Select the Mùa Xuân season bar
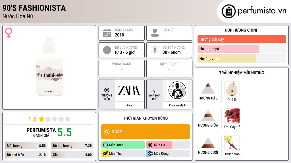The image size is (291, 163). [123, 145]
